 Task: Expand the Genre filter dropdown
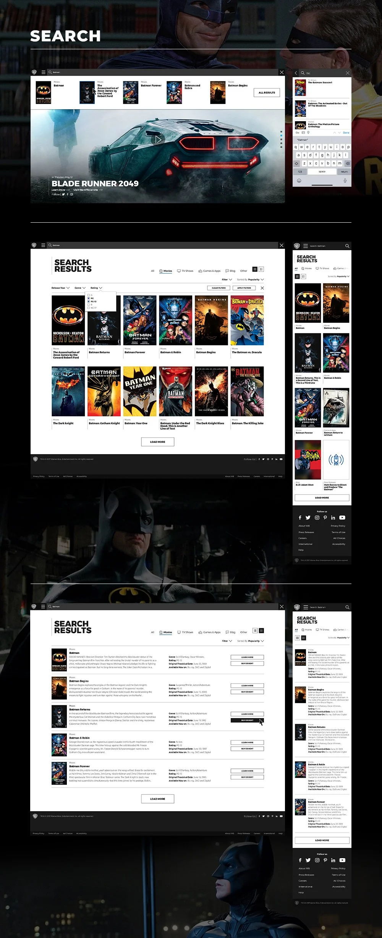pyautogui.click(x=80, y=288)
